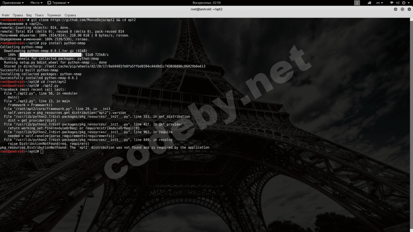Screen dimensions: 413x232
Task: Click the pip download progress bar
Action: tap(50, 55)
